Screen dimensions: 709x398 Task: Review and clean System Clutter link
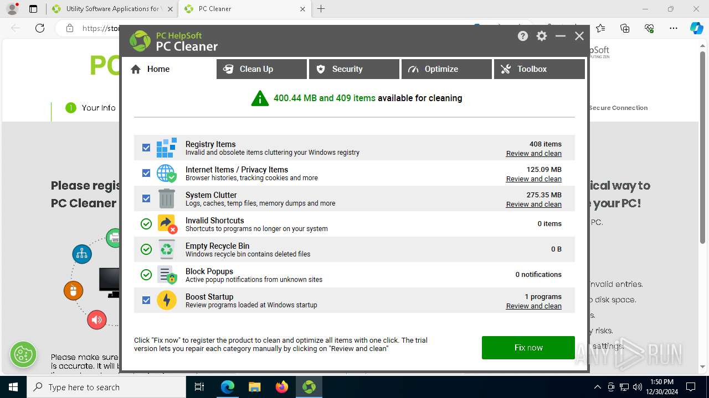tap(533, 205)
